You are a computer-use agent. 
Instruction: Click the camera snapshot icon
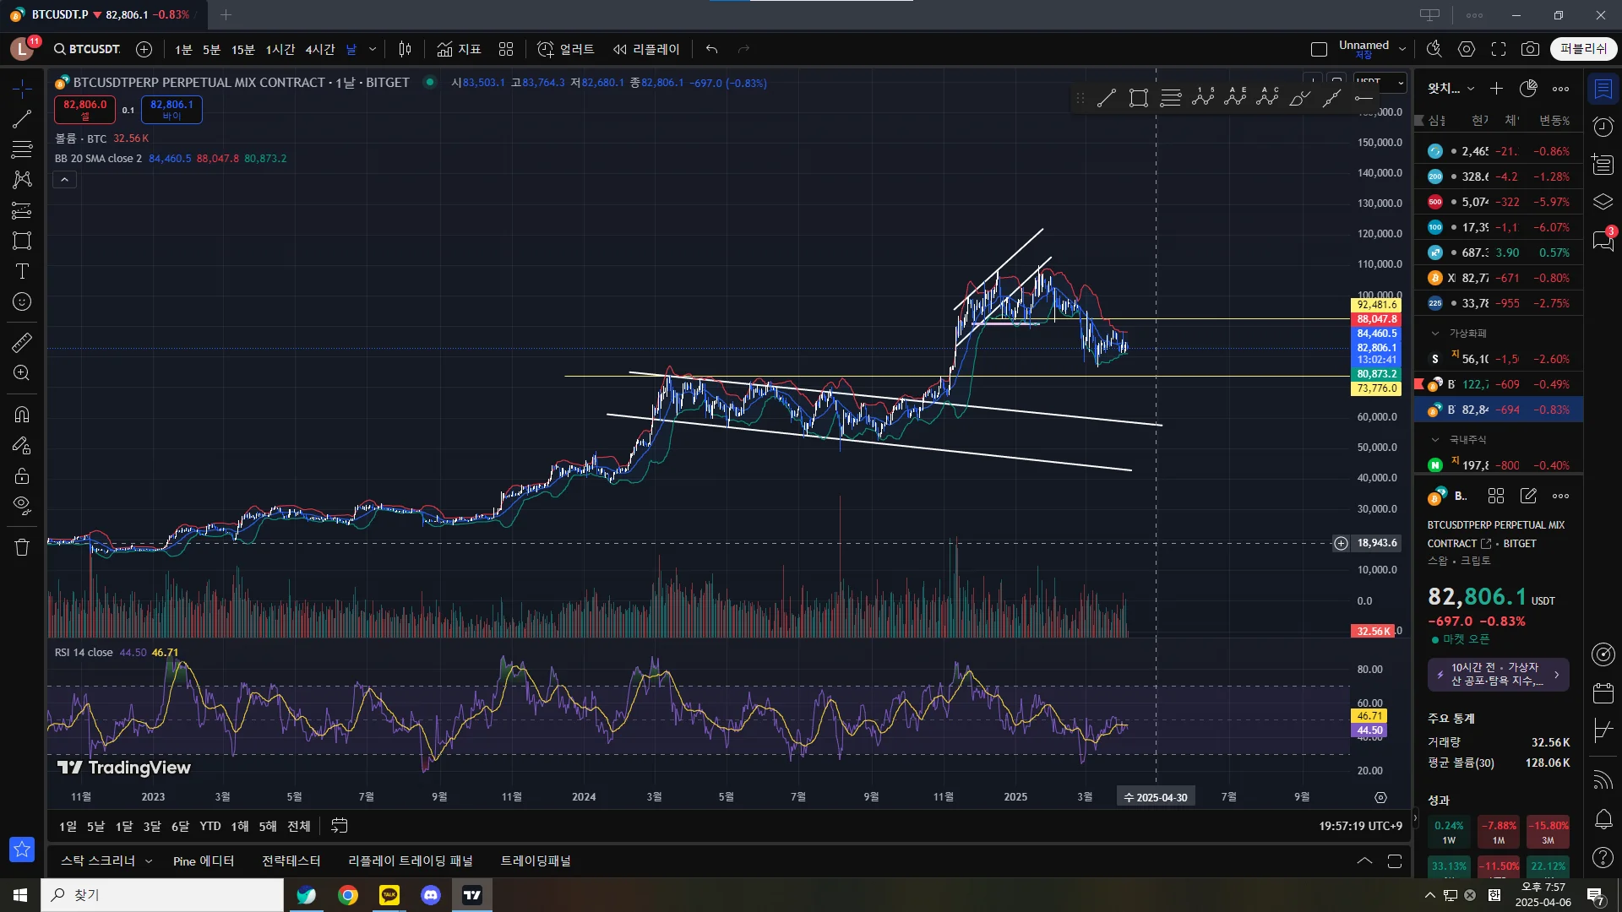[x=1530, y=49]
